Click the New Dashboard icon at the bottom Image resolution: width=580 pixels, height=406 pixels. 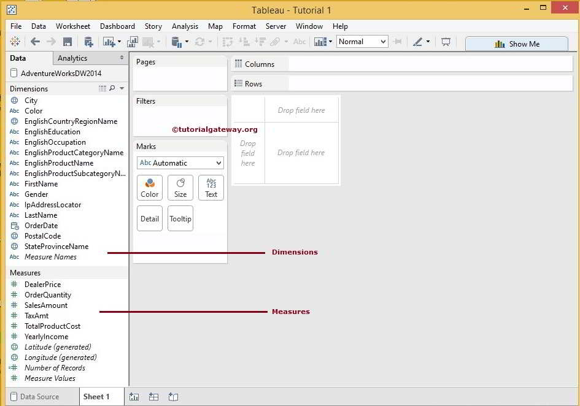pyautogui.click(x=153, y=397)
